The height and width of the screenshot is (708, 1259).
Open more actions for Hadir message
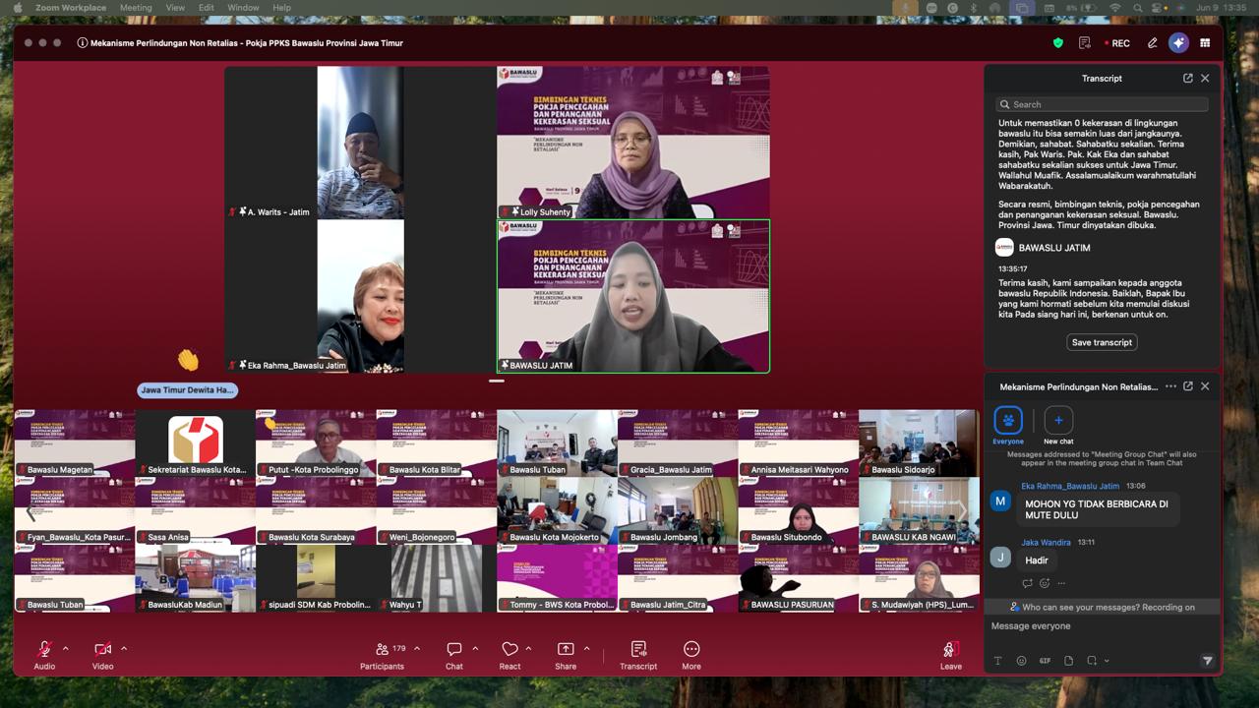pos(1061,583)
